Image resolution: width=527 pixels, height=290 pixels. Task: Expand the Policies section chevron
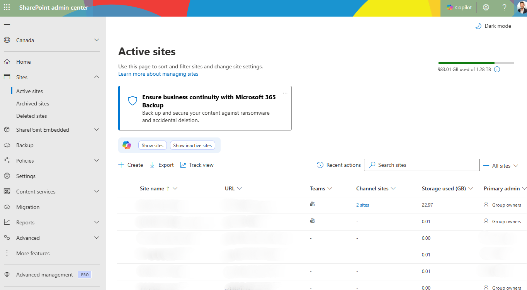coord(97,161)
